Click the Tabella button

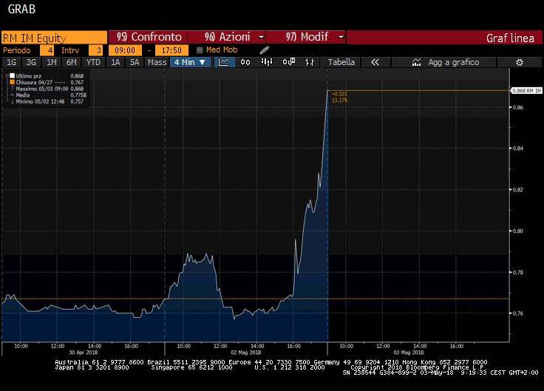pyautogui.click(x=341, y=62)
